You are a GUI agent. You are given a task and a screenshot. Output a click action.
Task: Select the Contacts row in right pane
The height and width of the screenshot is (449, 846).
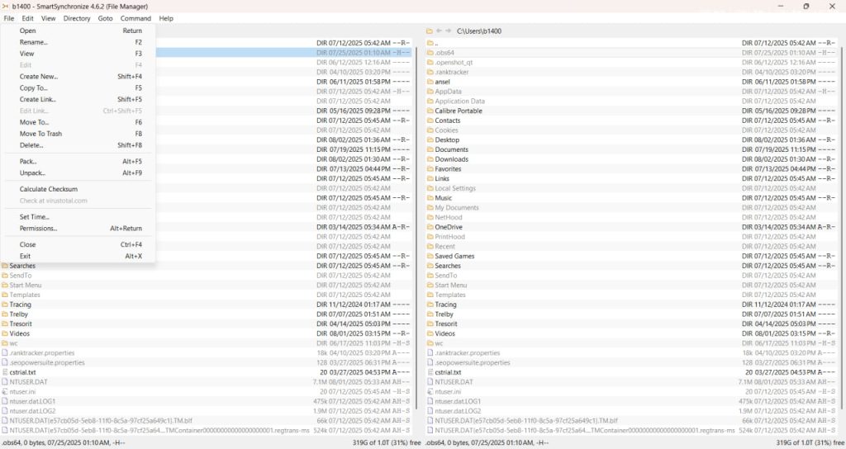(632, 121)
